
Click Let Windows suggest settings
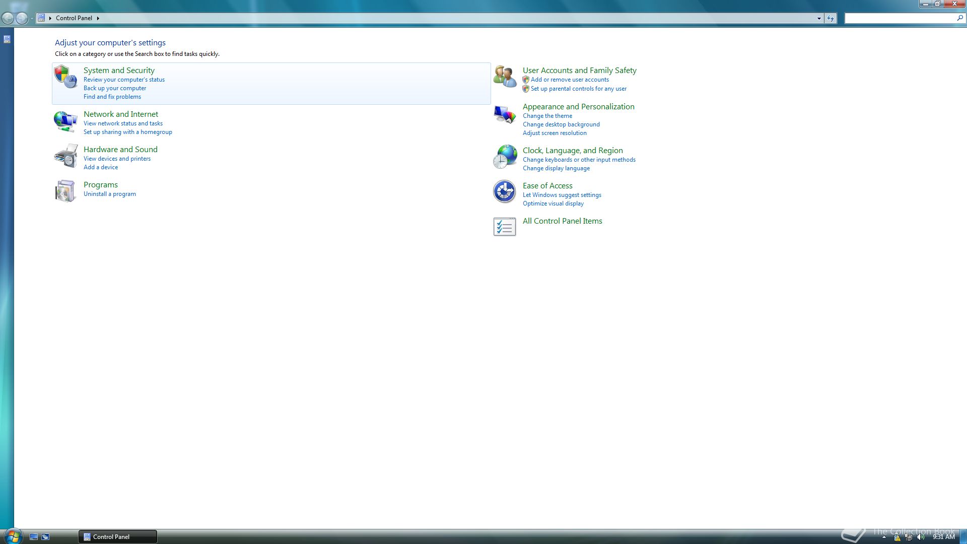tap(562, 195)
